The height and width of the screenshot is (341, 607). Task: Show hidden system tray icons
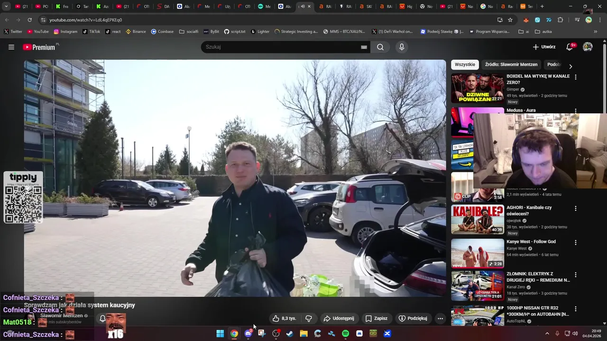(x=547, y=333)
